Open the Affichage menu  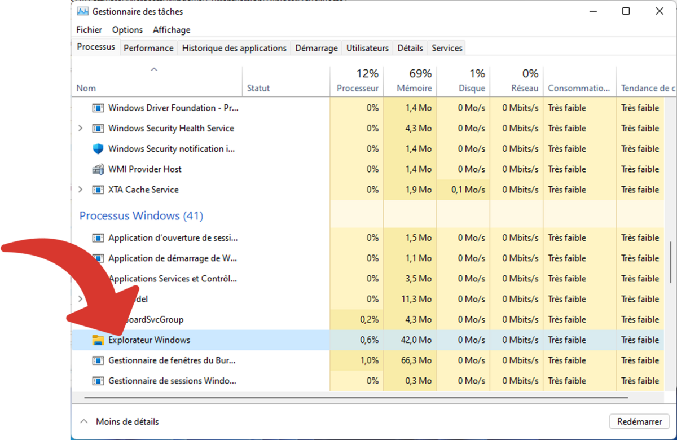coord(172,30)
